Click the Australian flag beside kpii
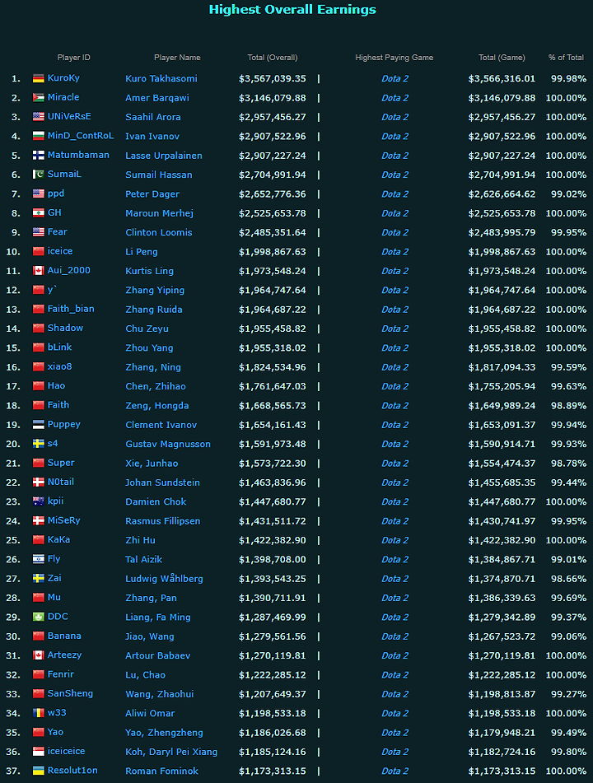Image resolution: width=593 pixels, height=783 pixels. pos(39,501)
